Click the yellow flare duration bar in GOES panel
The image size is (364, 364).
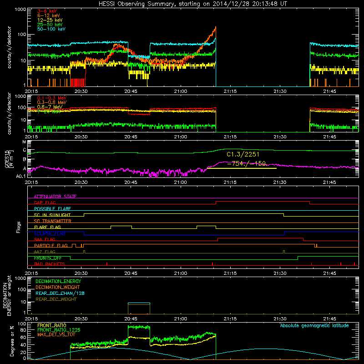pyautogui.click(x=242, y=168)
